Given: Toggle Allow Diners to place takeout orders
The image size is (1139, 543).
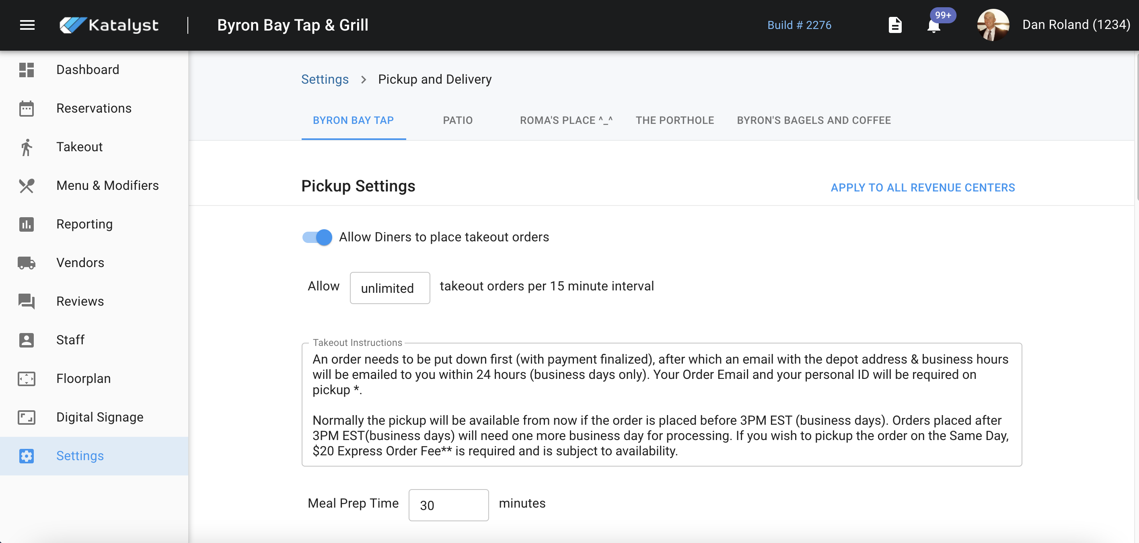Looking at the screenshot, I should point(317,237).
